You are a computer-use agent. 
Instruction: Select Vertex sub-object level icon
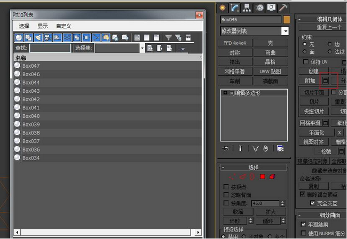[x=232, y=177]
